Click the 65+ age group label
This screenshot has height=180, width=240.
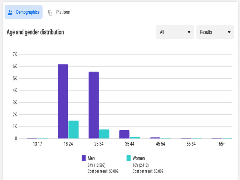[x=222, y=144]
